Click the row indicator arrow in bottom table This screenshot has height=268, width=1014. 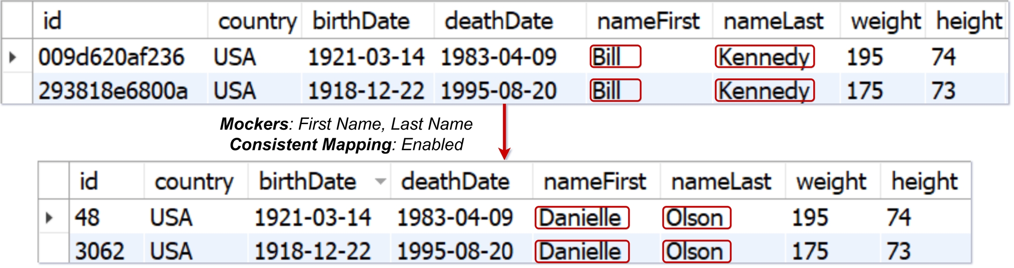[49, 217]
